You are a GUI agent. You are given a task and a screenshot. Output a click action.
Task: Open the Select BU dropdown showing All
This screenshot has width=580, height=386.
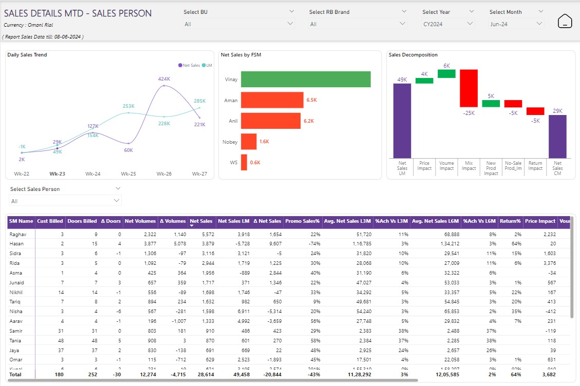[239, 24]
